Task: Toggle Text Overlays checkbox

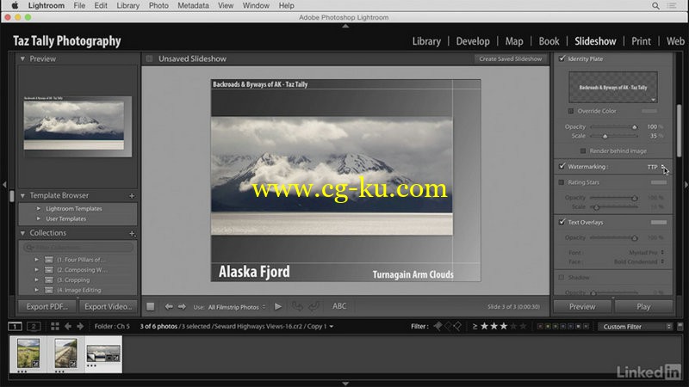Action: point(562,222)
